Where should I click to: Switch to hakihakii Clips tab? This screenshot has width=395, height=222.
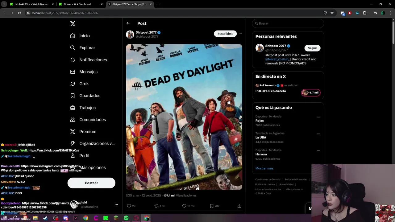point(31,4)
